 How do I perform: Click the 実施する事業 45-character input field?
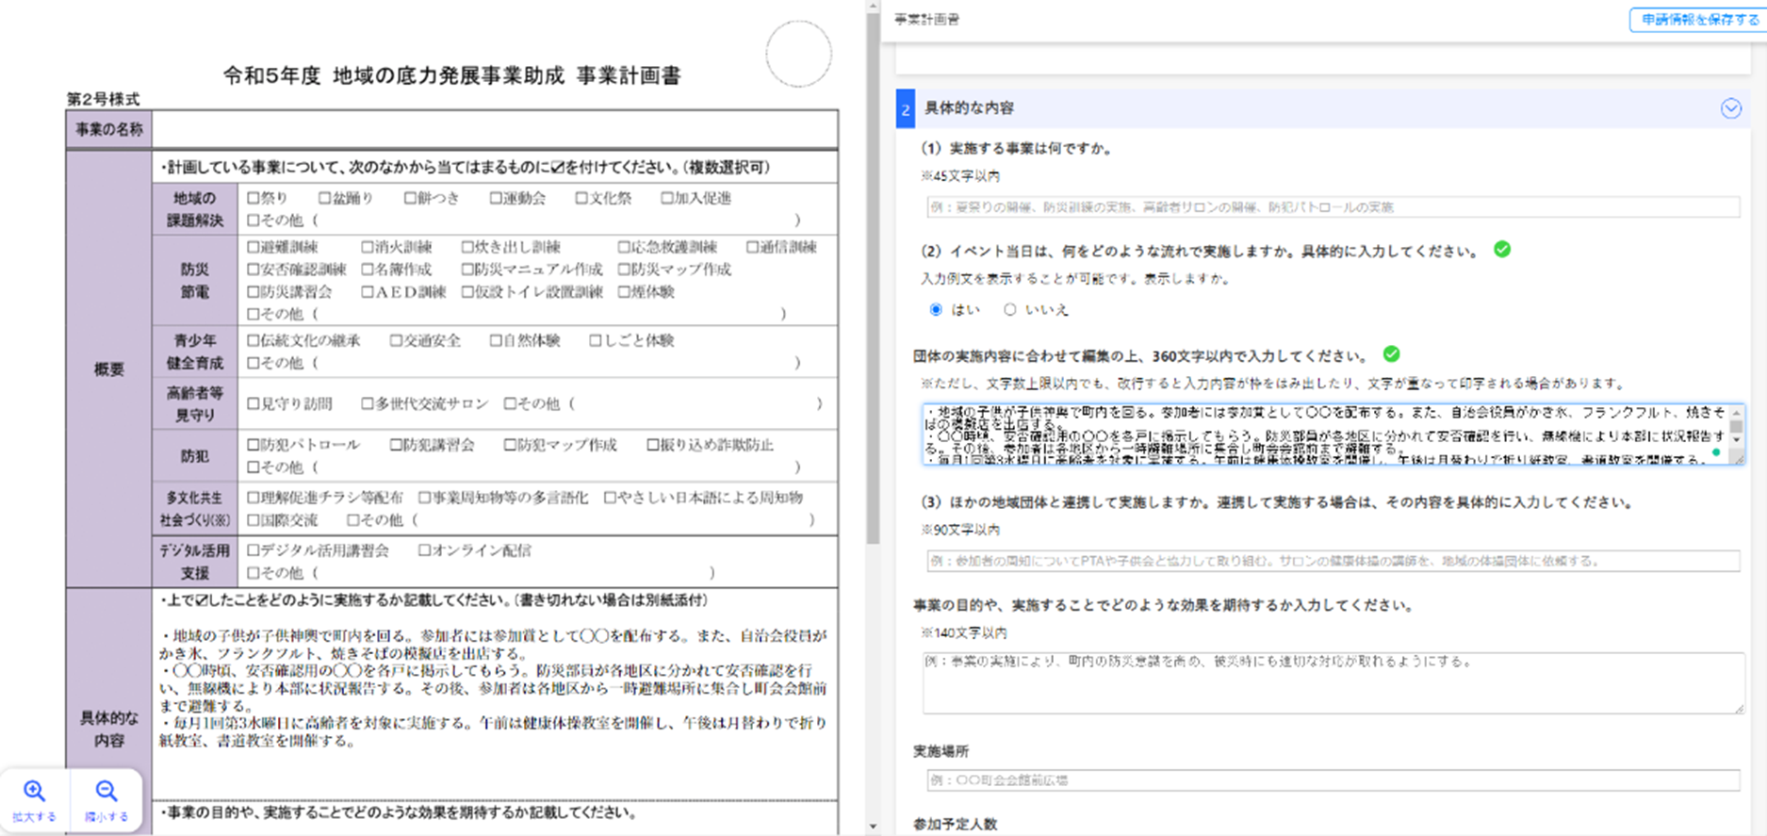coord(1333,207)
